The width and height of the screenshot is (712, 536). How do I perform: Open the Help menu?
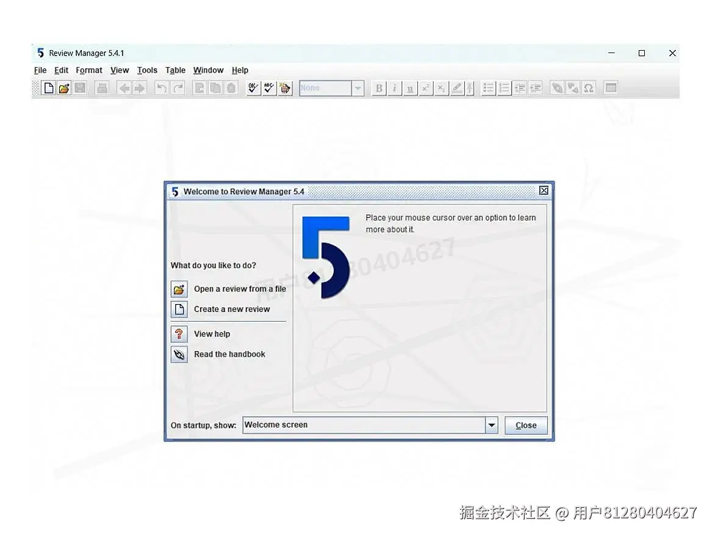240,70
